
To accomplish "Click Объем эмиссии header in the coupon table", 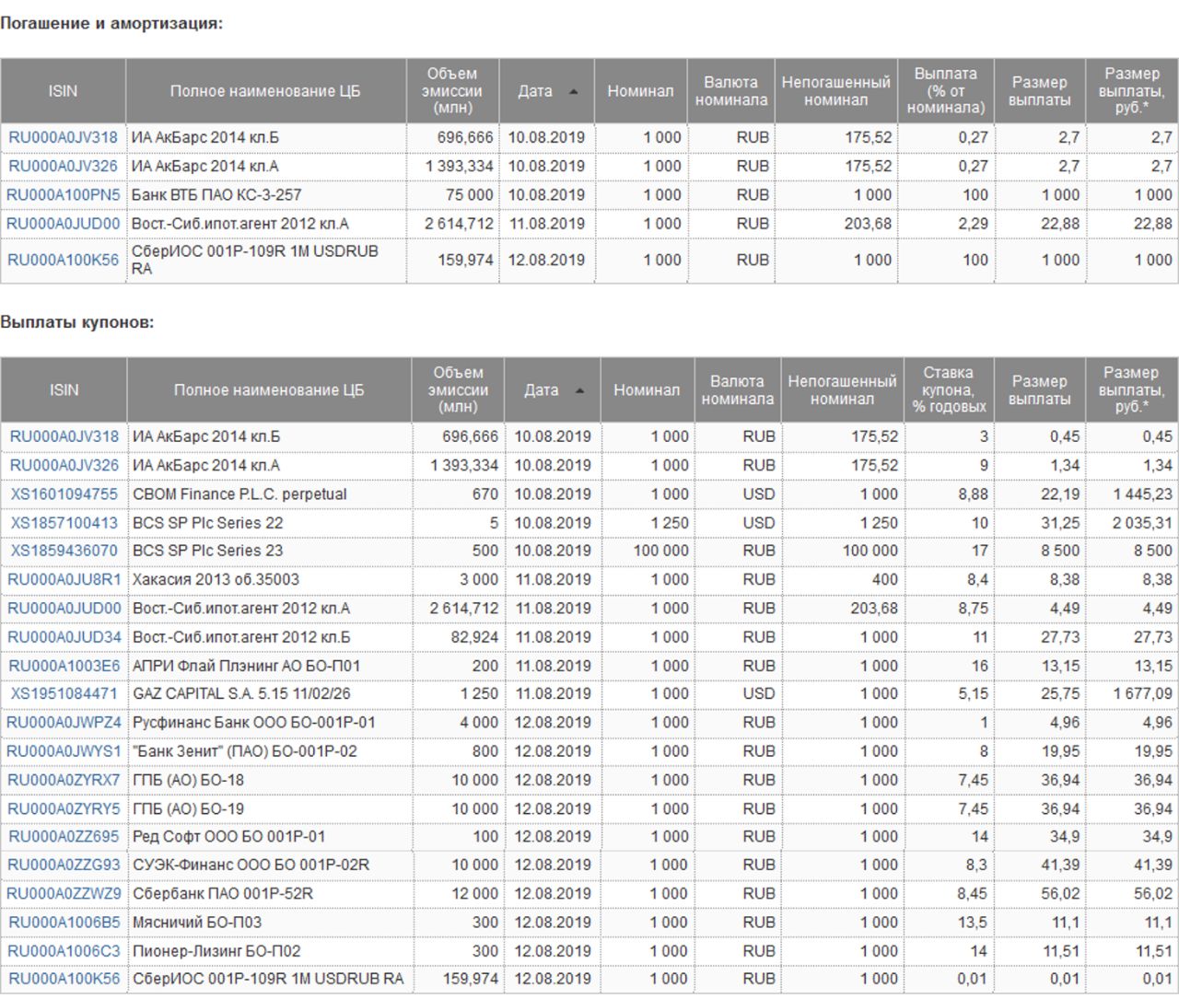I will point(458,390).
